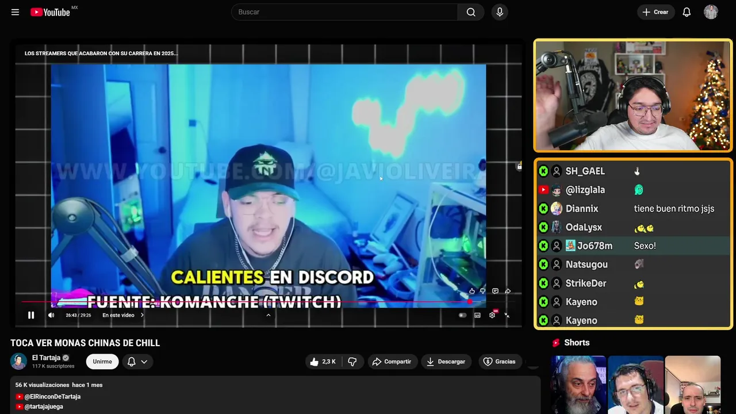Click the red YouTube icon before @ElRinconDeTartaja
The image size is (736, 414).
pos(20,397)
